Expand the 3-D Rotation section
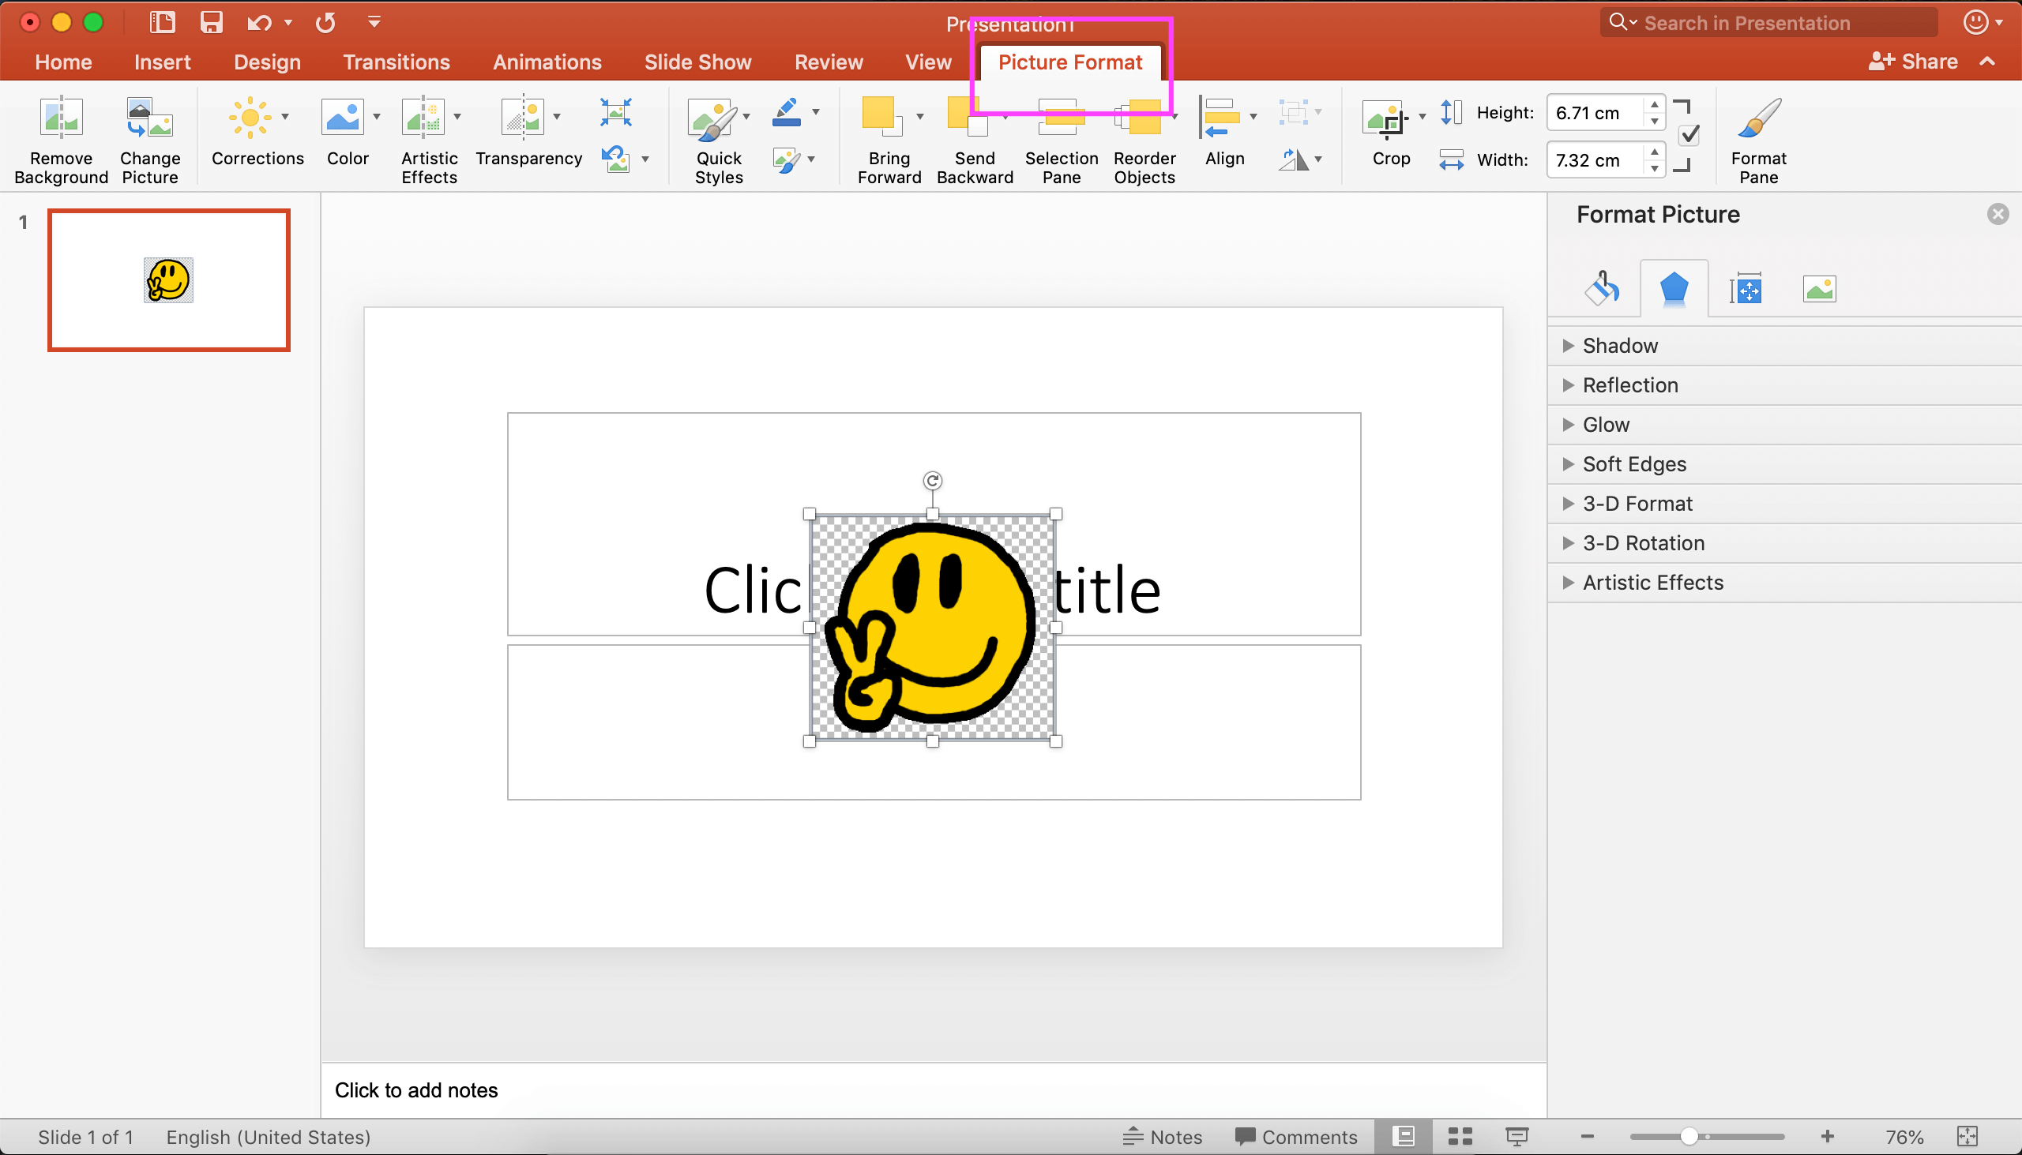This screenshot has height=1155, width=2022. (x=1643, y=542)
